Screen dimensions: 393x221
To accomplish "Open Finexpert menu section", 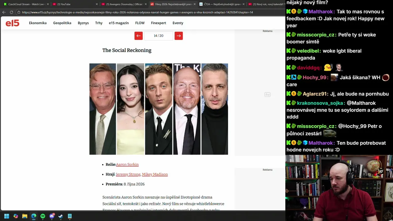I will (x=158, y=23).
